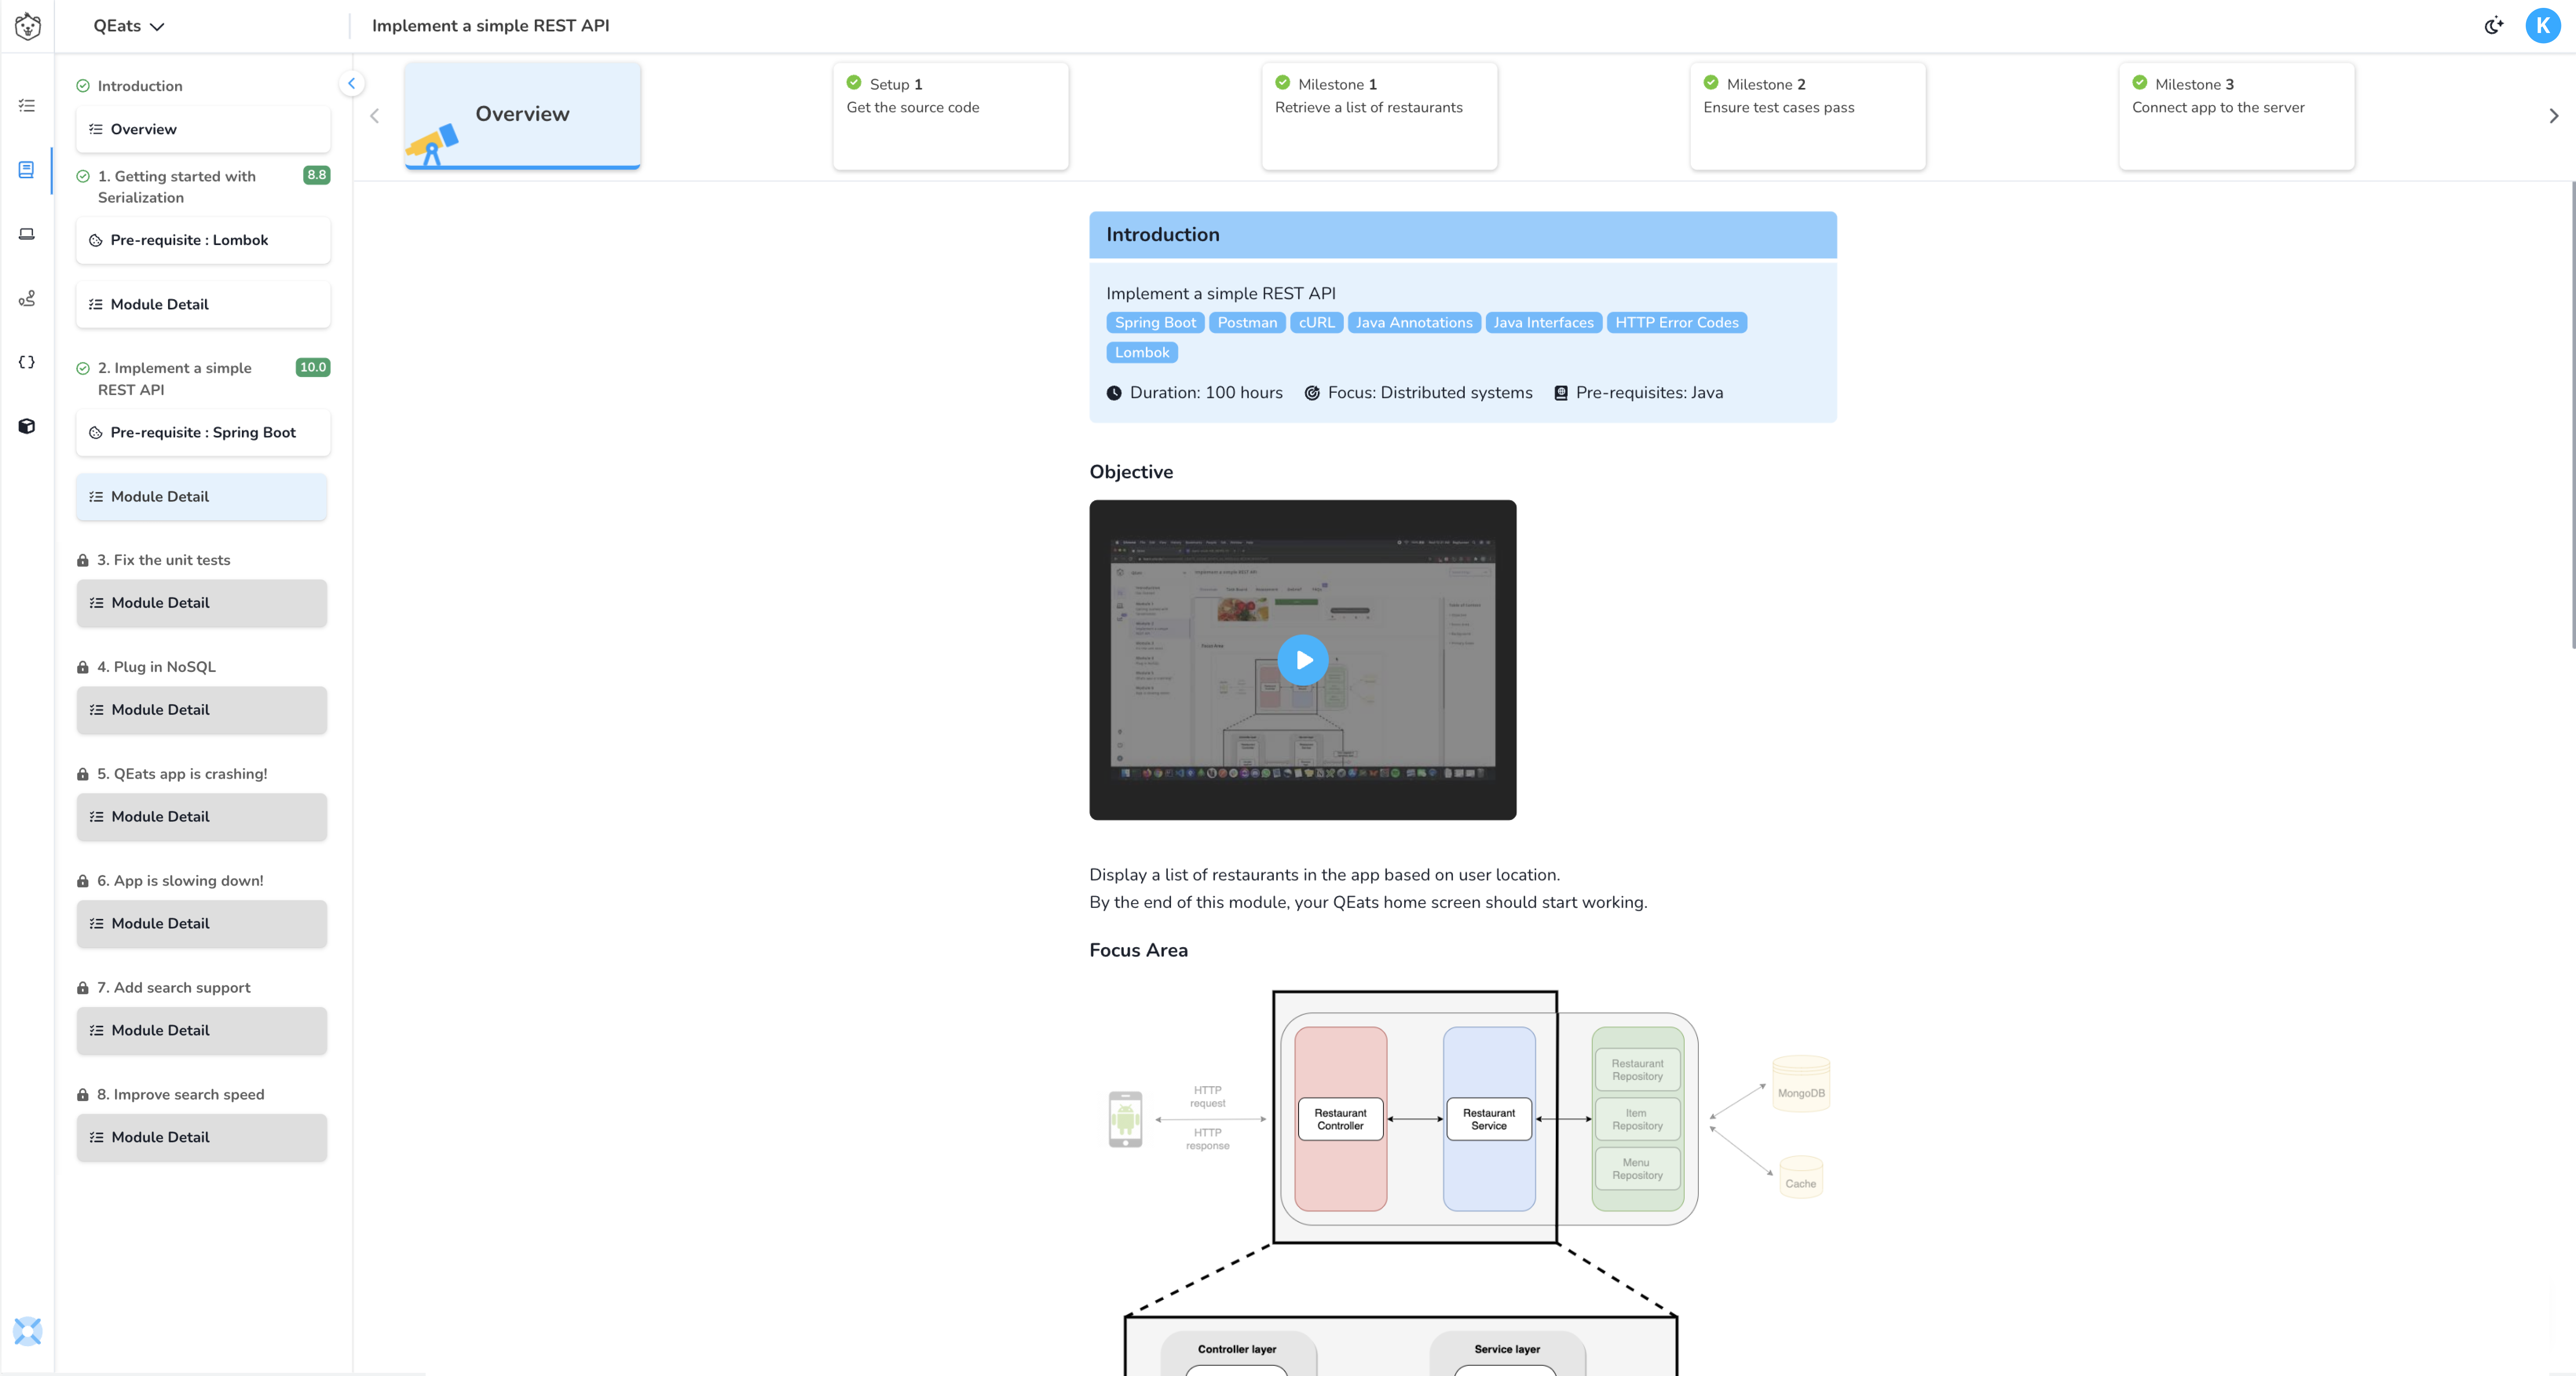Open Milestone 1 Retrieve a list of restaurants
This screenshot has width=2576, height=1376.
tap(1379, 116)
